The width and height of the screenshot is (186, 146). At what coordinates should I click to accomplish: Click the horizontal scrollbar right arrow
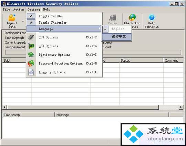pos(181,107)
